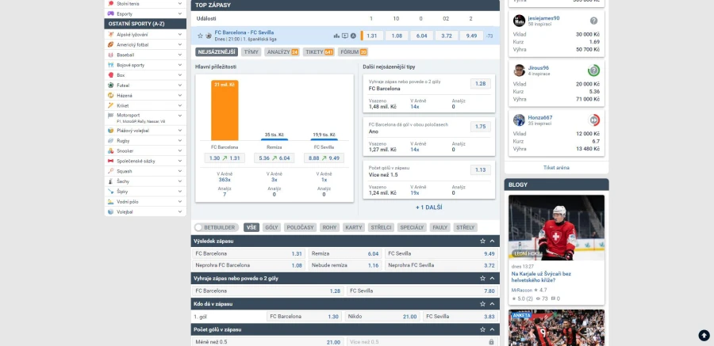Click the Squash racket icon

(110, 171)
